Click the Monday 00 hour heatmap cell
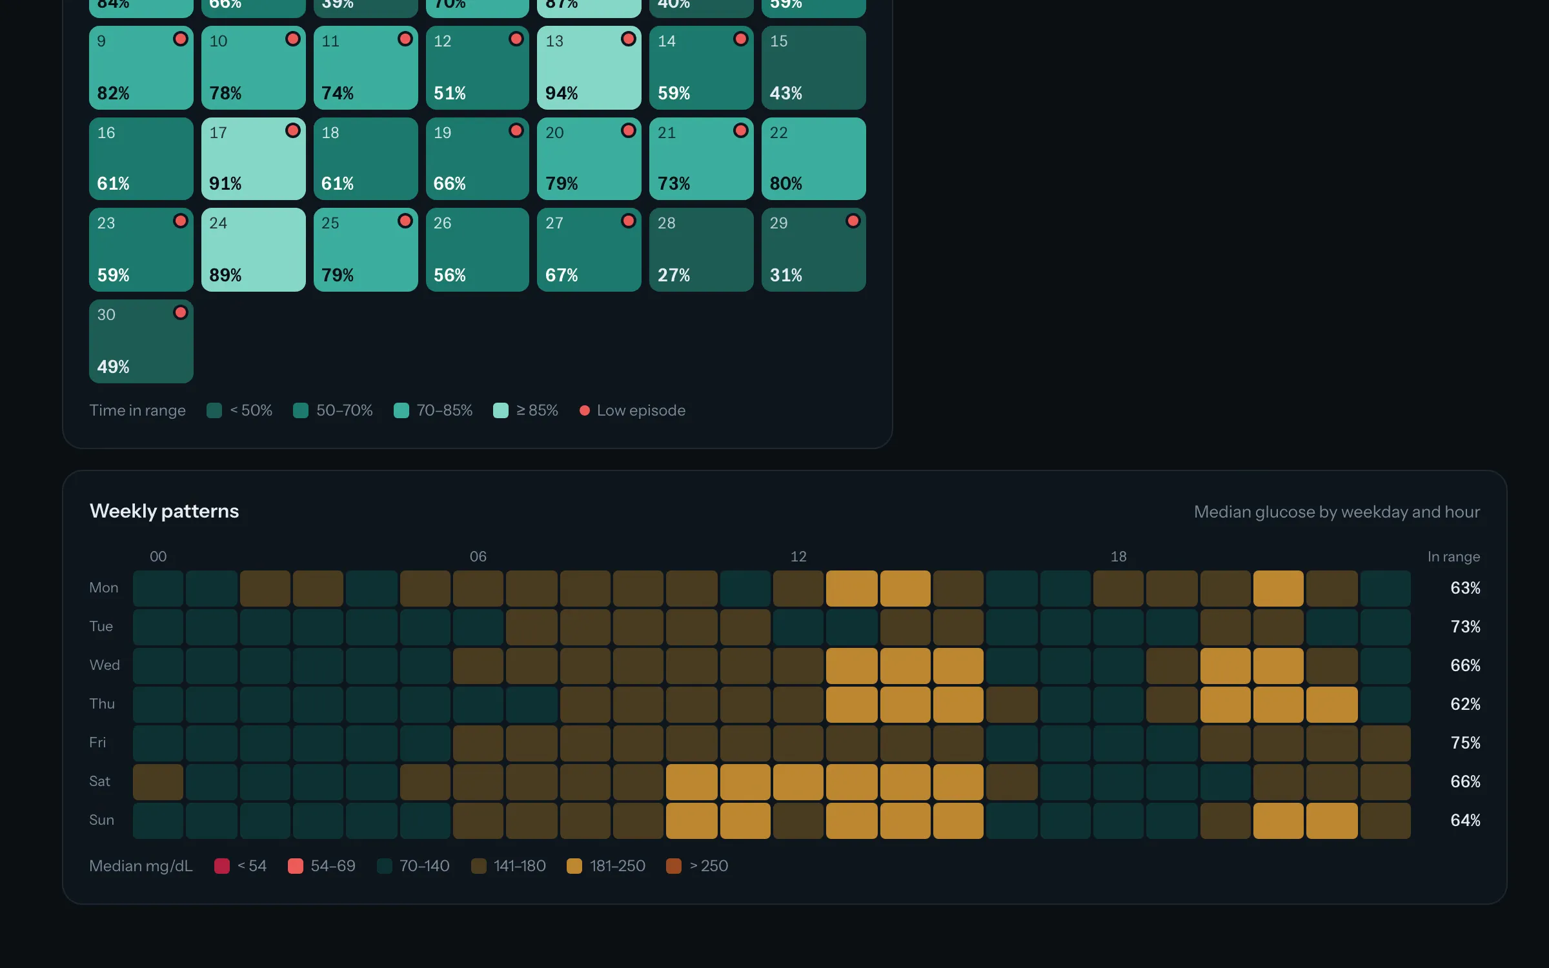1549x968 pixels. coord(158,589)
